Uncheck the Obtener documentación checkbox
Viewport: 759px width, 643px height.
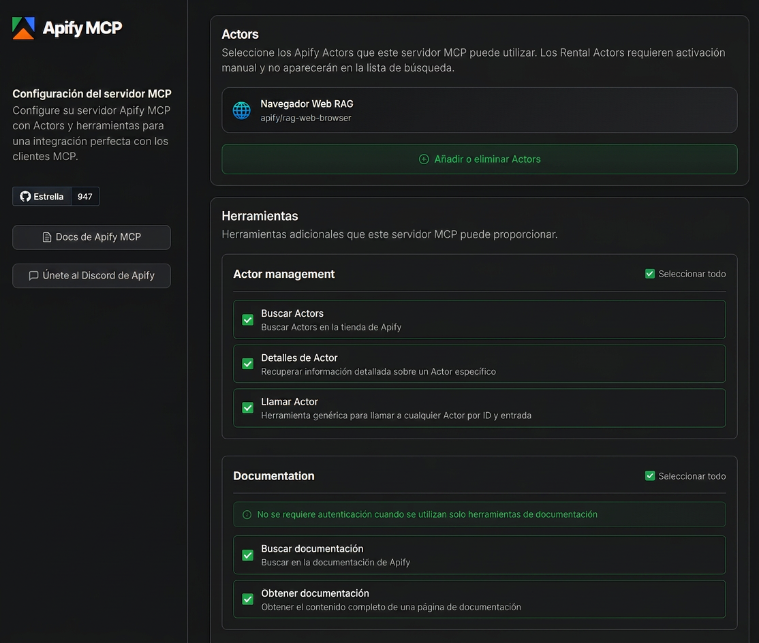point(248,599)
